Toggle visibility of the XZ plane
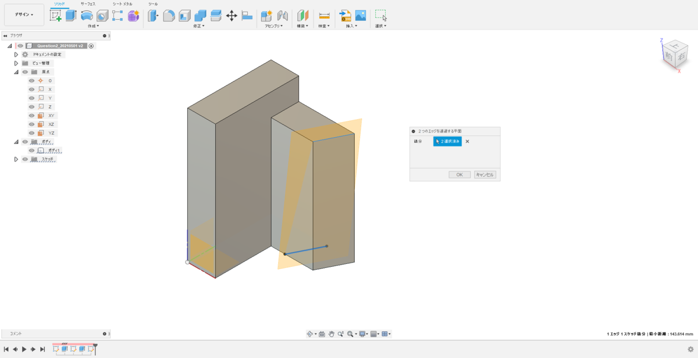Image resolution: width=698 pixels, height=358 pixels. coord(32,124)
